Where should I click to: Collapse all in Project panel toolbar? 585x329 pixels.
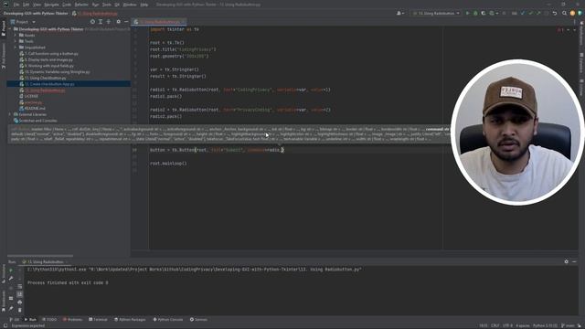[108, 22]
